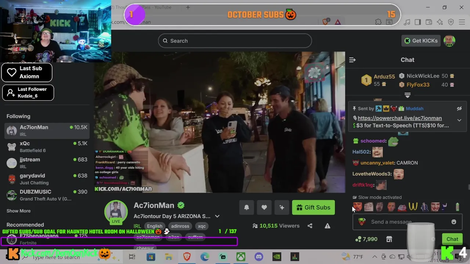Open Ac7ionMan in the Following list
The image size is (470, 264).
47,131
